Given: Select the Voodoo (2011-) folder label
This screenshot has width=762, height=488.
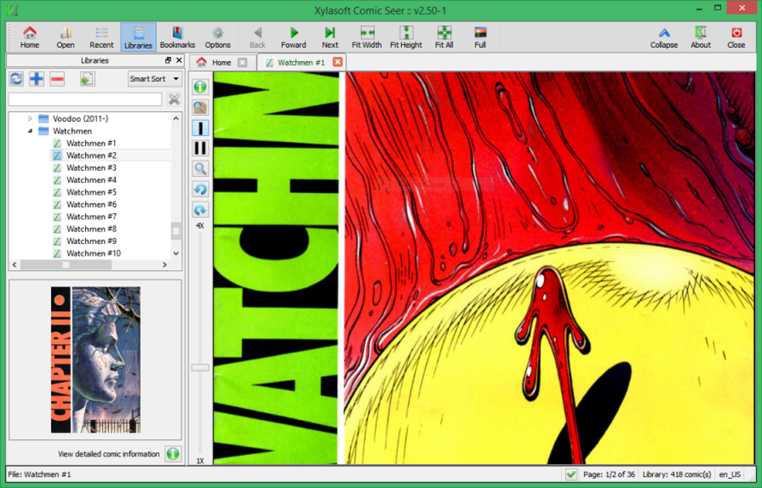Looking at the screenshot, I should [81, 119].
